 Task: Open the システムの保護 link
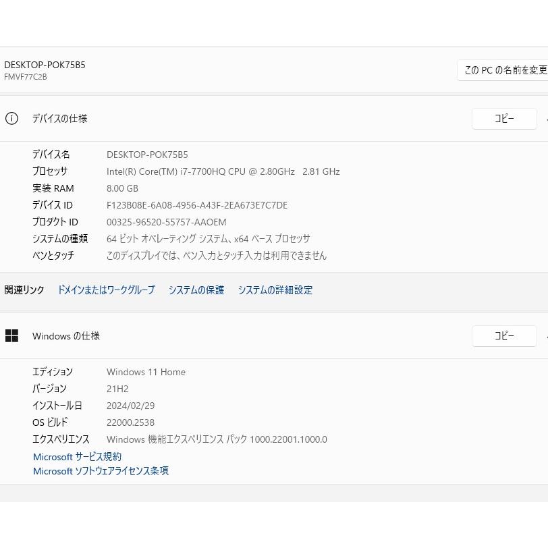click(196, 290)
